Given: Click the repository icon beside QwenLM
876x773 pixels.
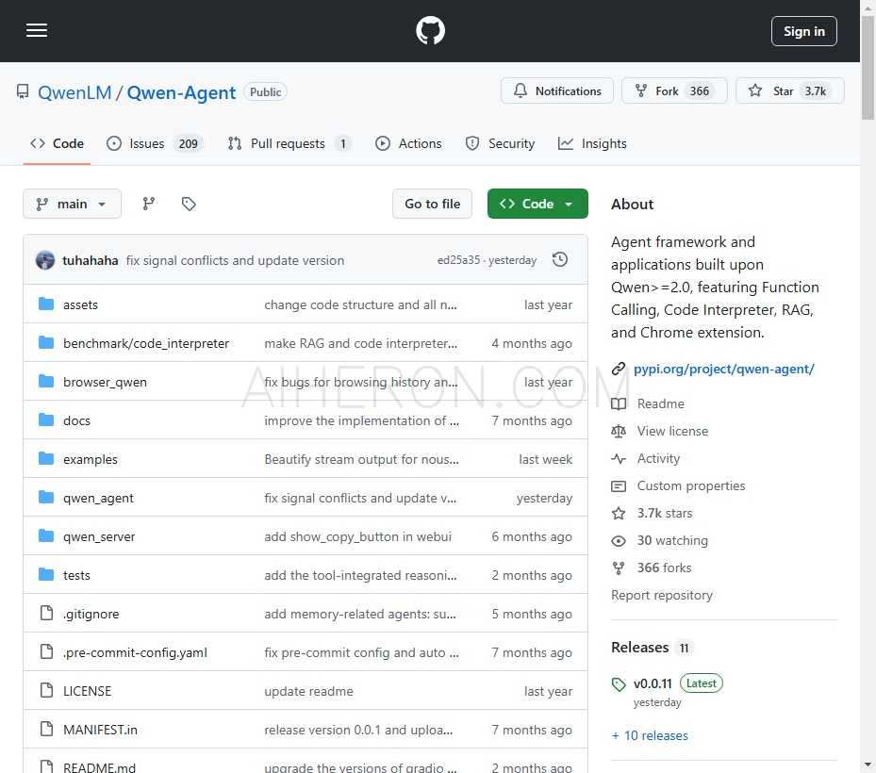Looking at the screenshot, I should click(23, 91).
